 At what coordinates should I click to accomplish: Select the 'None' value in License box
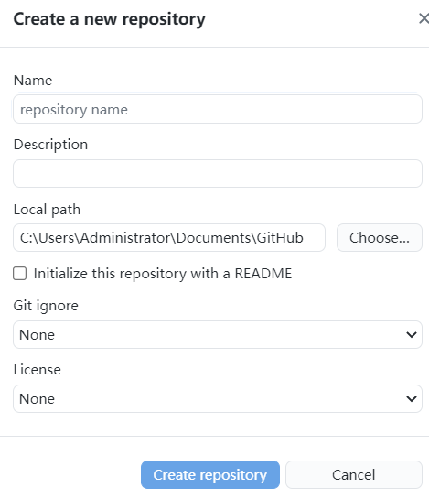(x=37, y=399)
